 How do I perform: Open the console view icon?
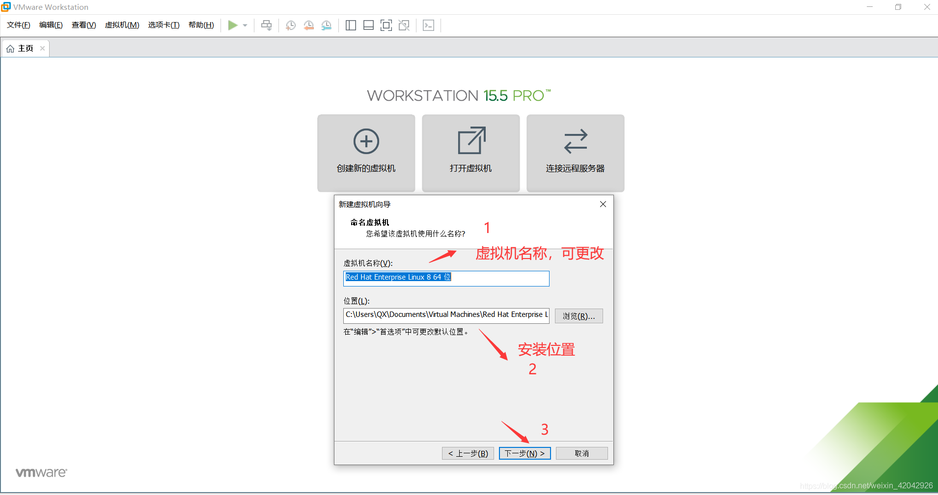(428, 26)
